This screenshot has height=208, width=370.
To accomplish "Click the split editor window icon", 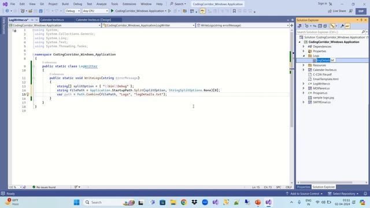I will click(291, 25).
